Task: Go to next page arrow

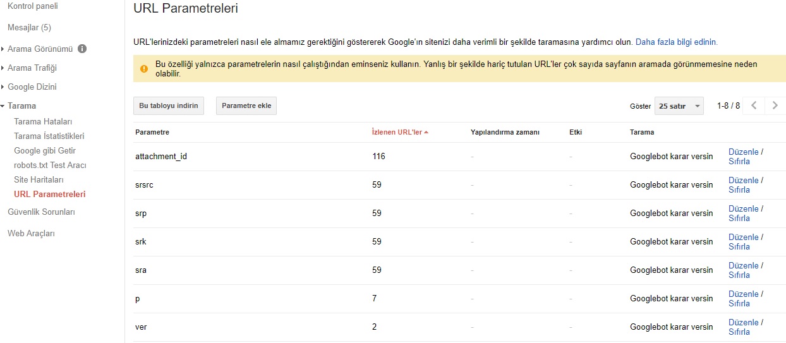Action: click(775, 105)
